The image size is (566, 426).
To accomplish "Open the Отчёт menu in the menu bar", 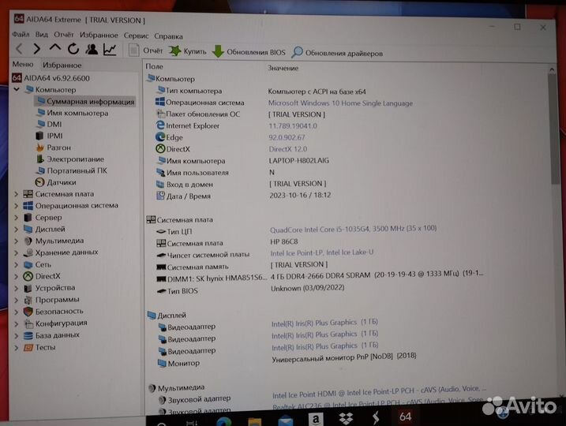I will [x=63, y=35].
